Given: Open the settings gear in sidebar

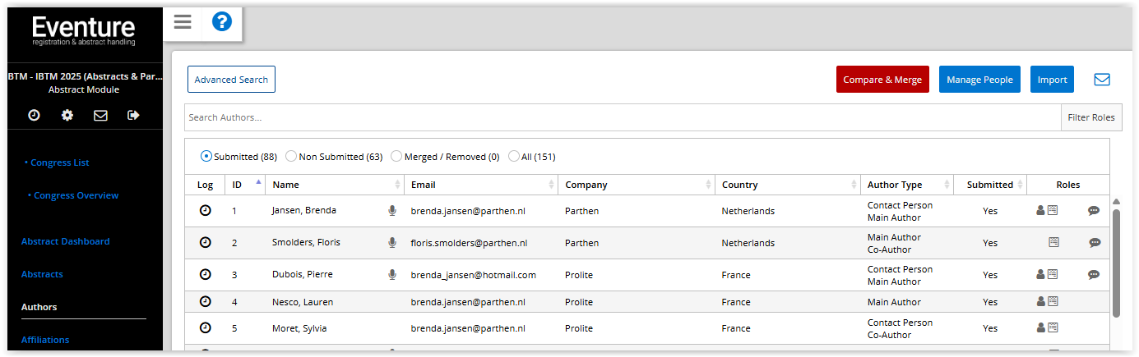Looking at the screenshot, I should (67, 116).
